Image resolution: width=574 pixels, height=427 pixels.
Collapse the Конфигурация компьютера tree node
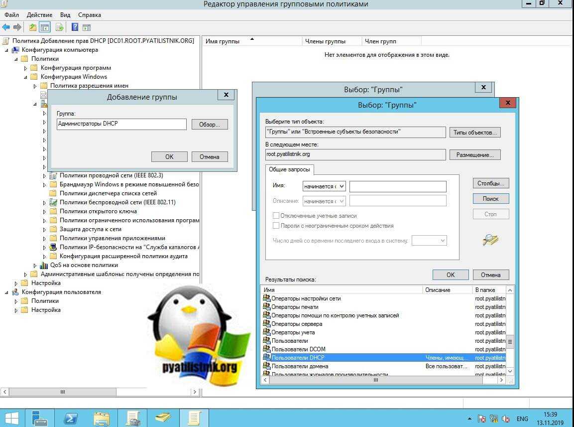tap(7, 50)
